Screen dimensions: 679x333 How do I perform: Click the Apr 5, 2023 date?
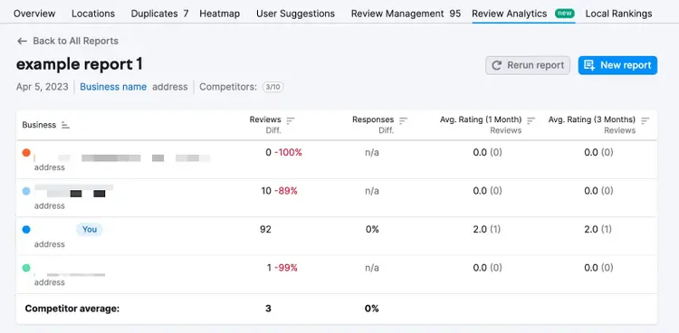pos(43,87)
